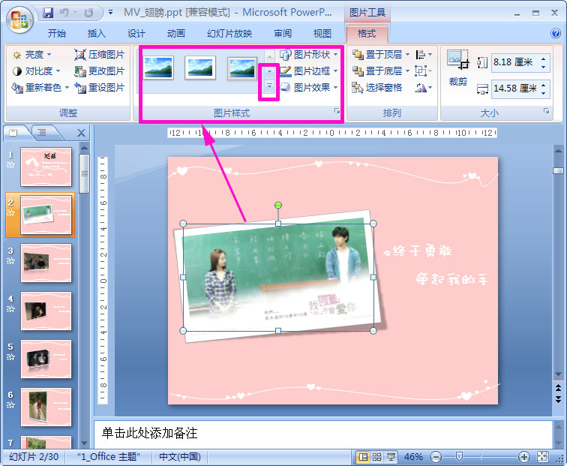
Task: Go to previous slide via double-arrow
Action: 558,388
